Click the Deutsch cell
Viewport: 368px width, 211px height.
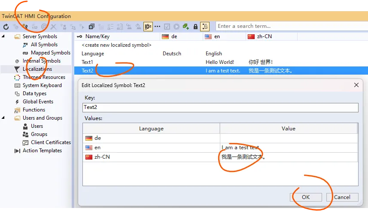pos(172,54)
